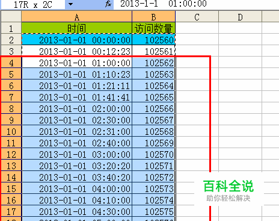
Task: Select row 14 header
Action: tap(11, 177)
